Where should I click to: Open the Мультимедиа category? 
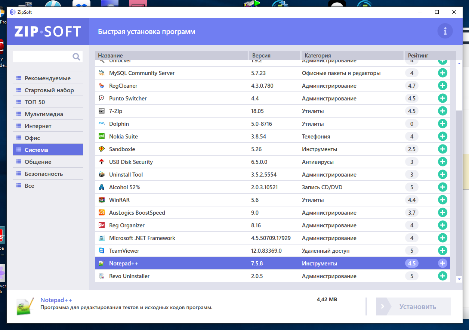pos(44,114)
